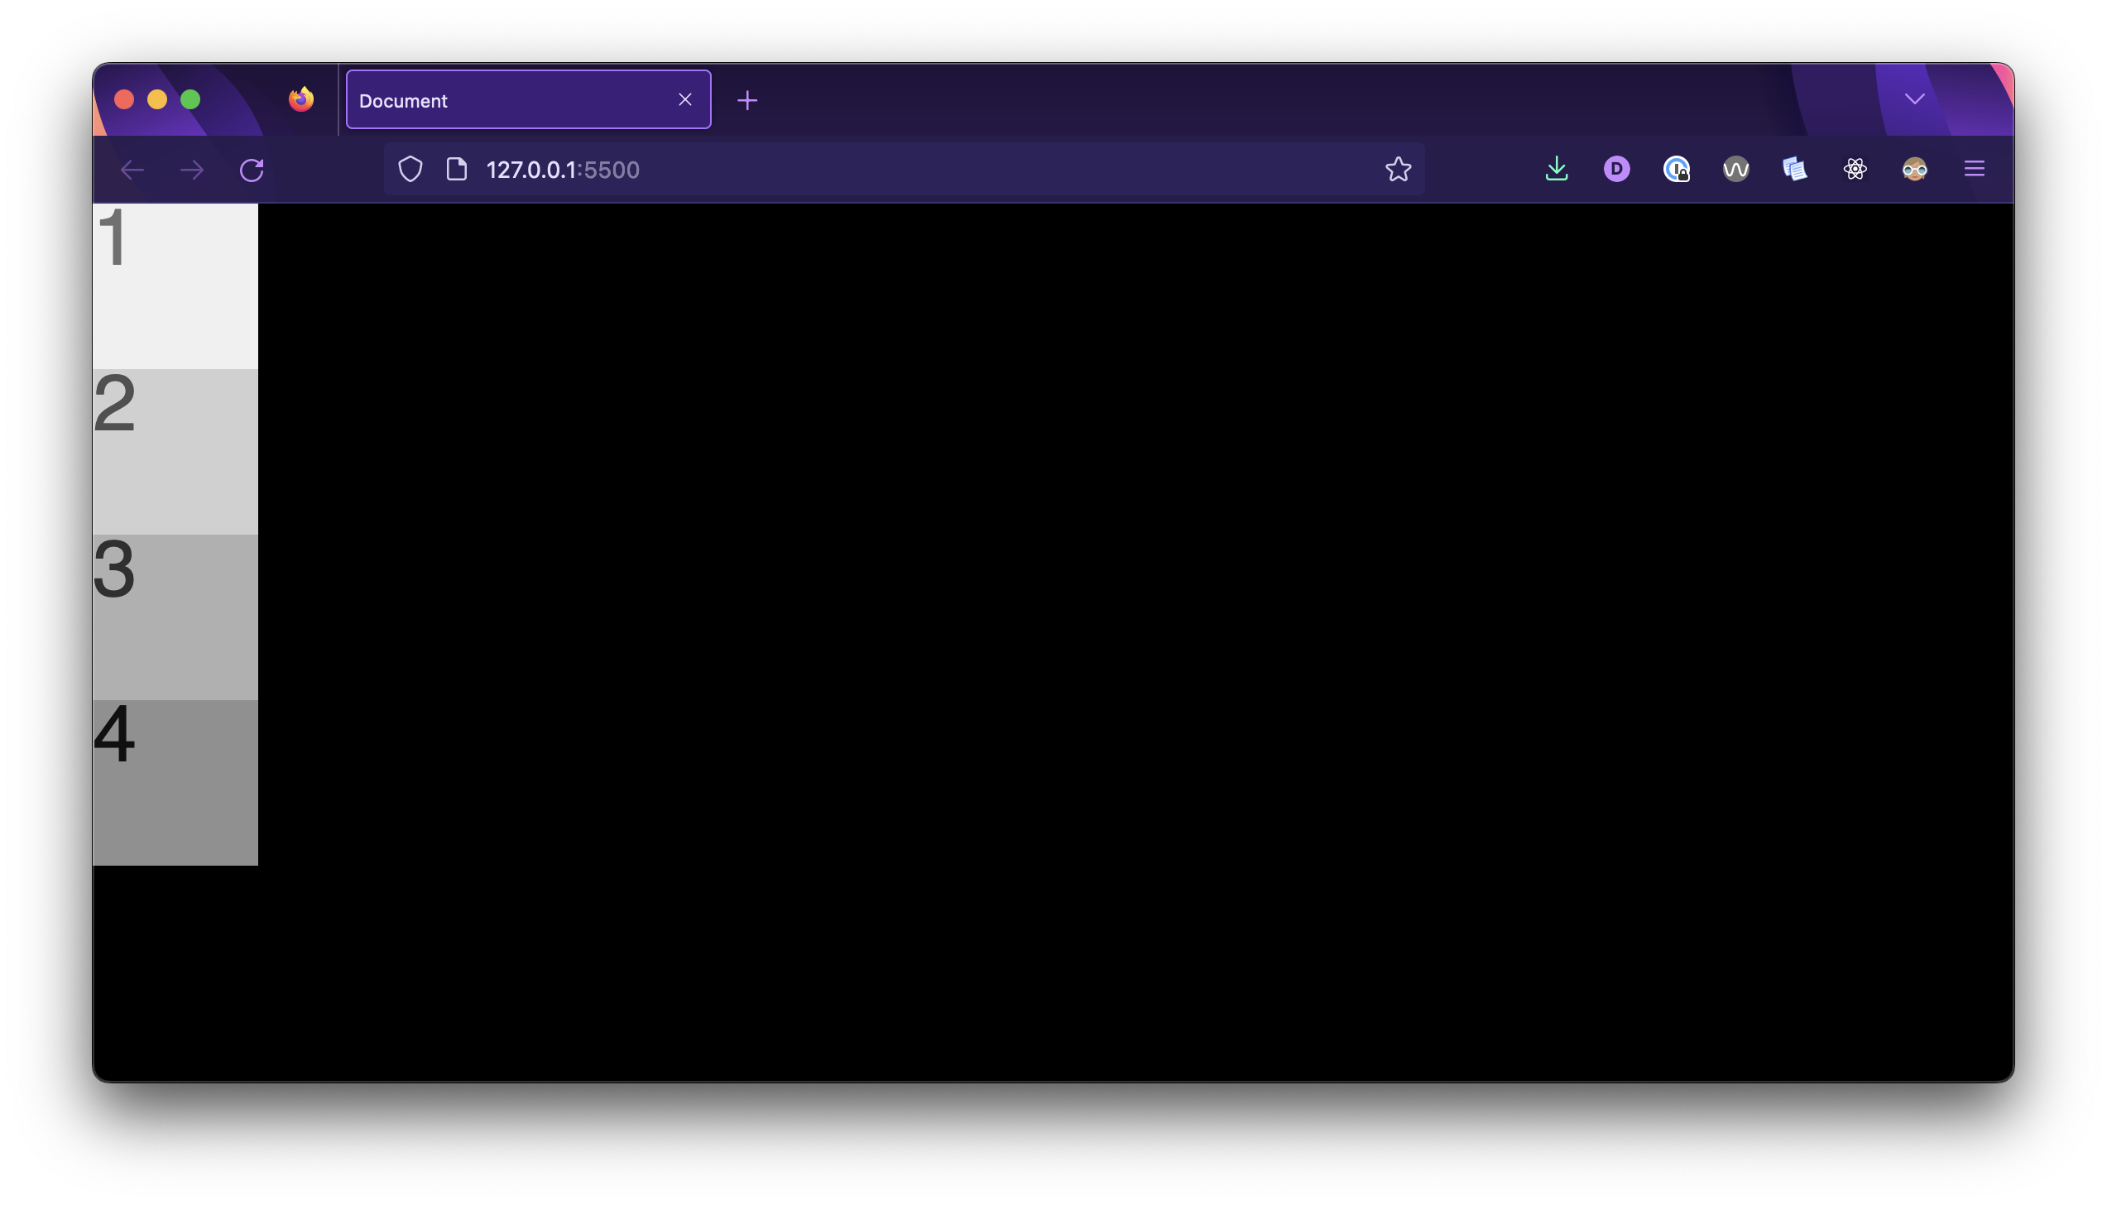Open the Firefox View icon
The width and height of the screenshot is (2107, 1205).
coord(301,99)
